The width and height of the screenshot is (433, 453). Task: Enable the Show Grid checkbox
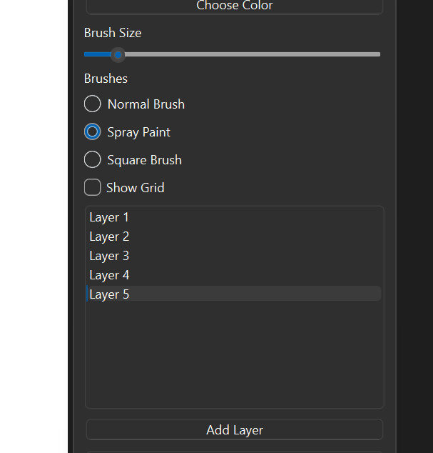[93, 188]
